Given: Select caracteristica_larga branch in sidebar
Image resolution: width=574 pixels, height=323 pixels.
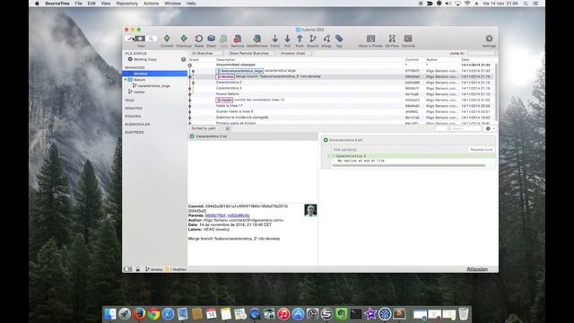Looking at the screenshot, I should [154, 86].
